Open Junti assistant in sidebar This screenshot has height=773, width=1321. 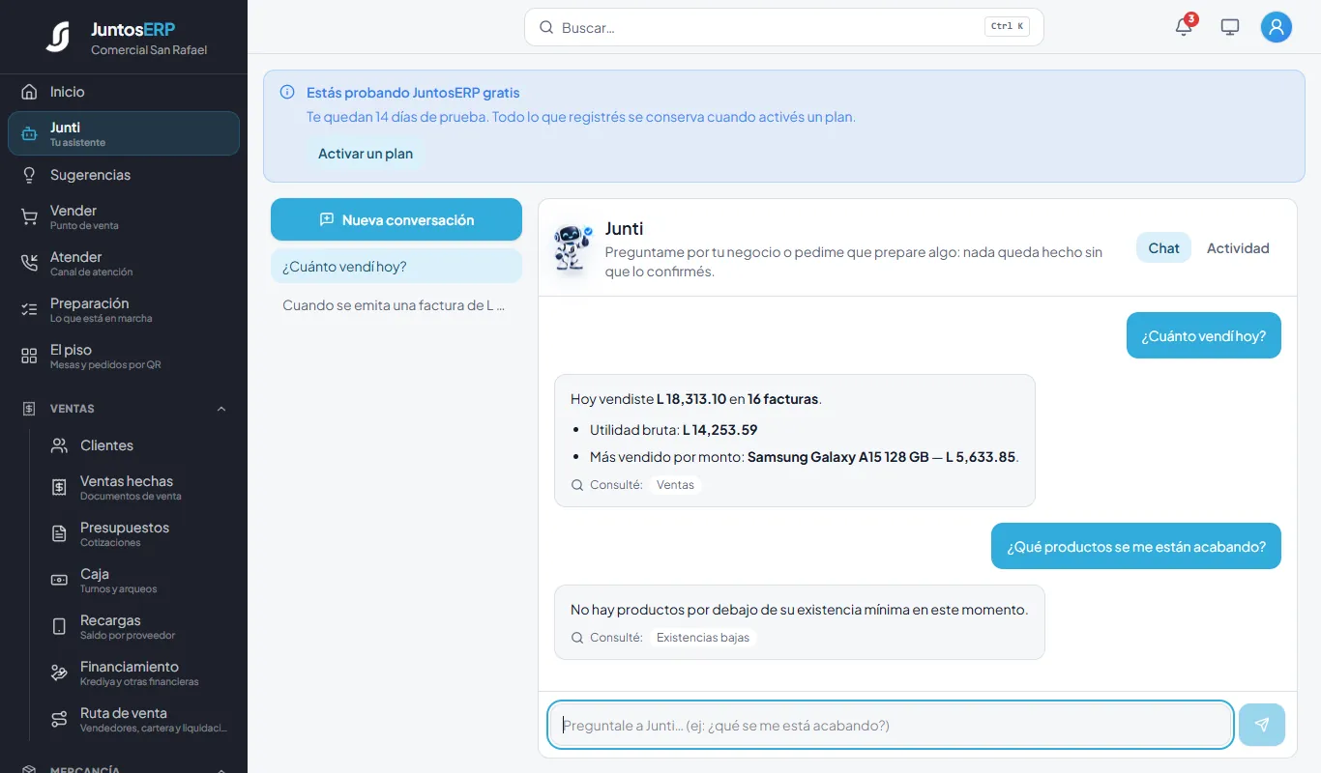(x=124, y=133)
